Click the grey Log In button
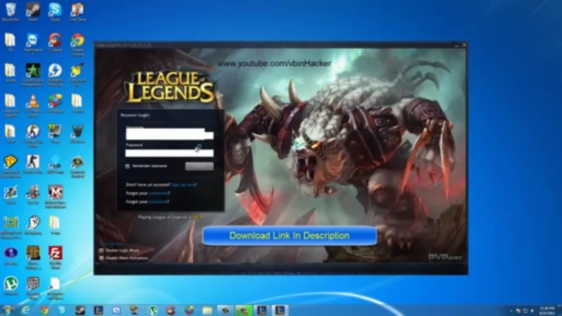The width and height of the screenshot is (562, 316). [199, 166]
